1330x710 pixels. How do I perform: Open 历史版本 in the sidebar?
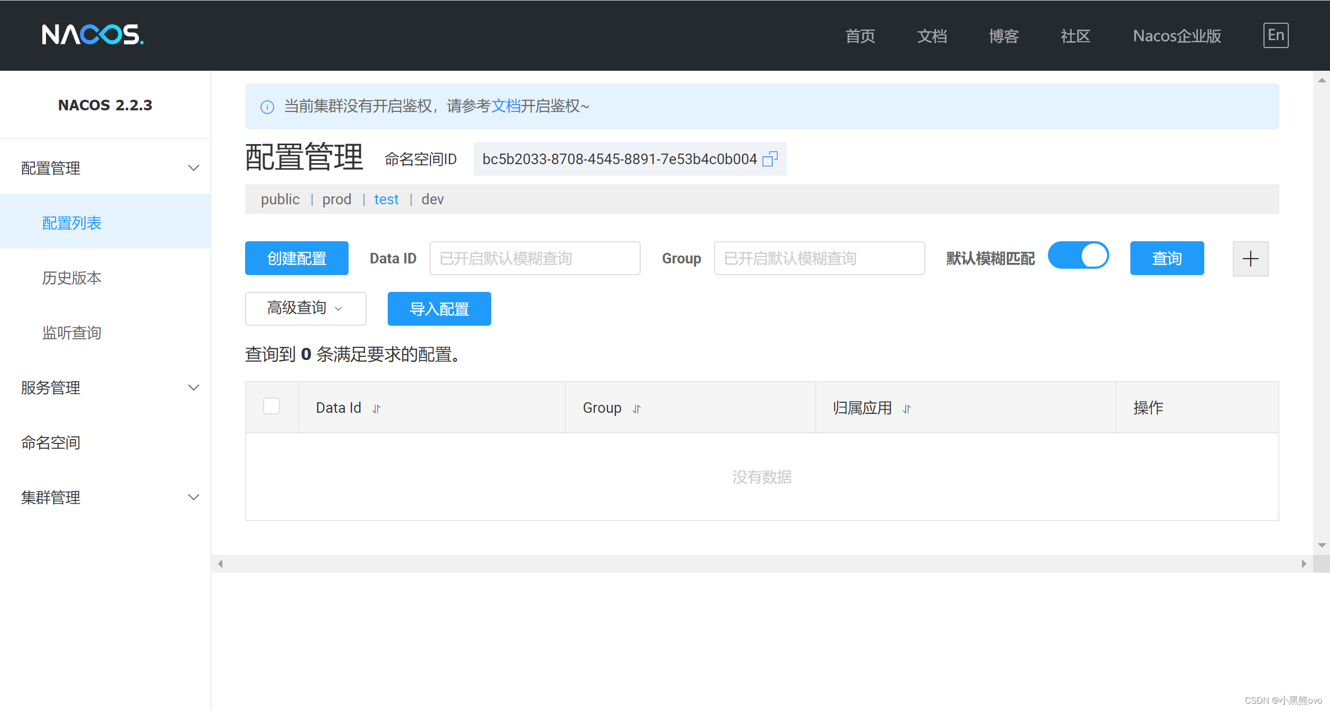[x=72, y=278]
